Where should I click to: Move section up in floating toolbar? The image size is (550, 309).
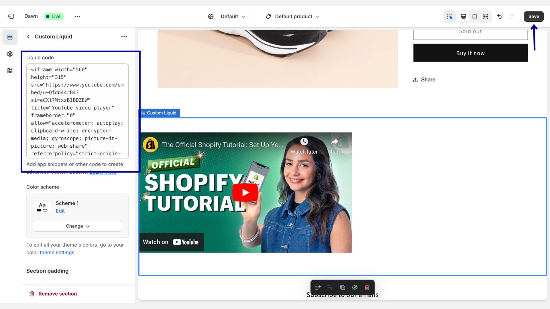318,288
